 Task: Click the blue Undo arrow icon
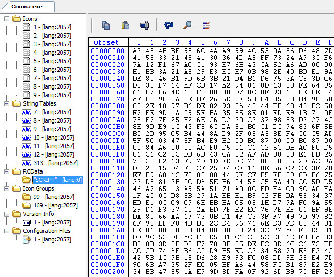pos(169,25)
